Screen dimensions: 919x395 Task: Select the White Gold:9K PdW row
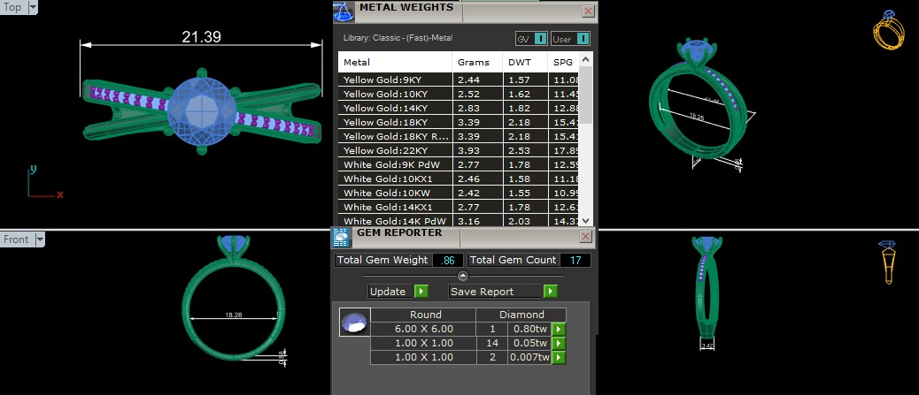459,164
